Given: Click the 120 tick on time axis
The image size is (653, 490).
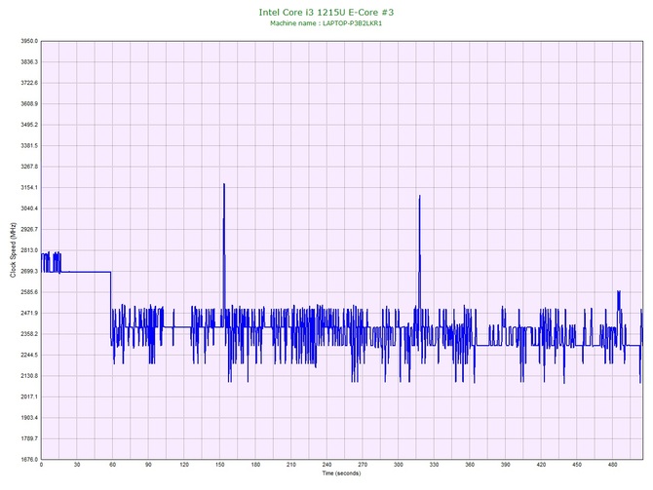Looking at the screenshot, I should [x=184, y=465].
